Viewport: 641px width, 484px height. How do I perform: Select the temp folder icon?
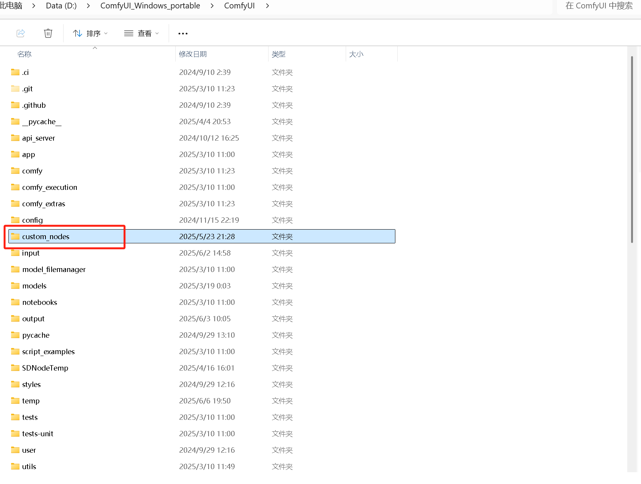(x=15, y=401)
